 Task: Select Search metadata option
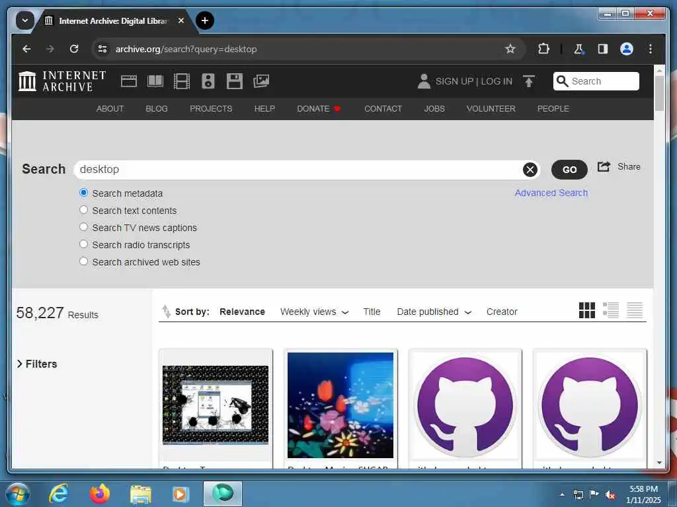(x=84, y=193)
